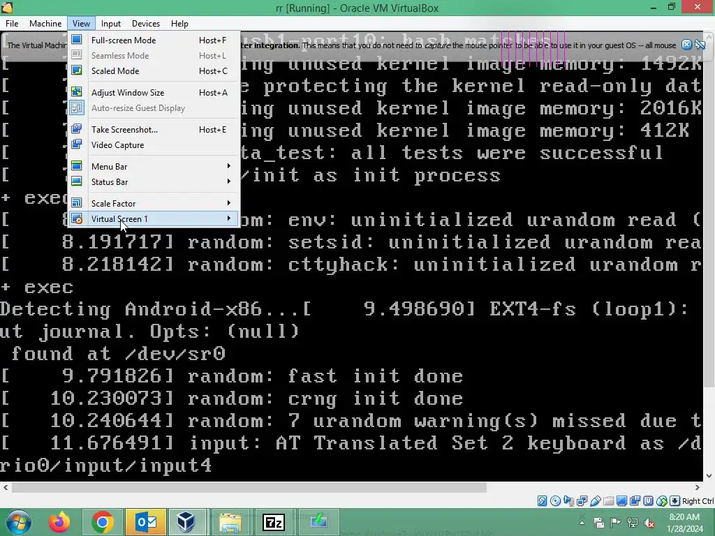This screenshot has width=715, height=536.
Task: Click the Take Screenshot menu icon
Action: [77, 129]
